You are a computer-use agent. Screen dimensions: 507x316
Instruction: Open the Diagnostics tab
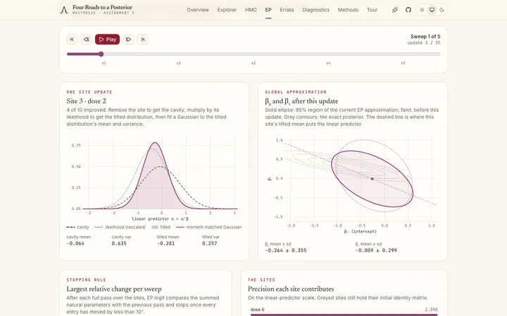(316, 10)
